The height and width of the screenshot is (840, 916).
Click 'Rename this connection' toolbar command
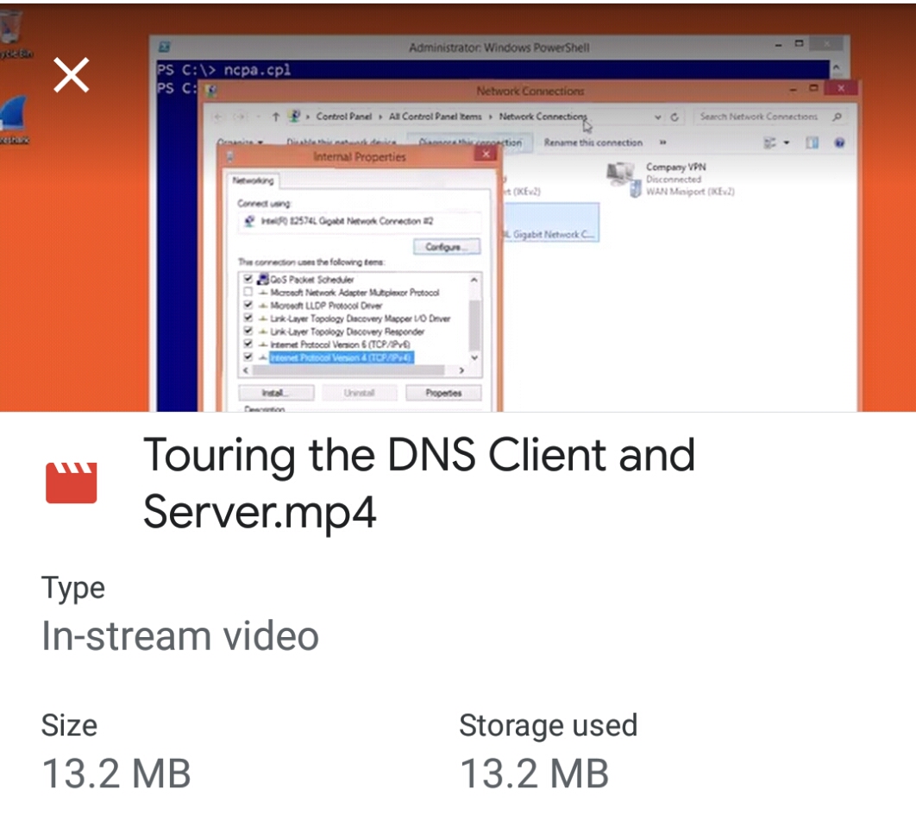click(593, 142)
